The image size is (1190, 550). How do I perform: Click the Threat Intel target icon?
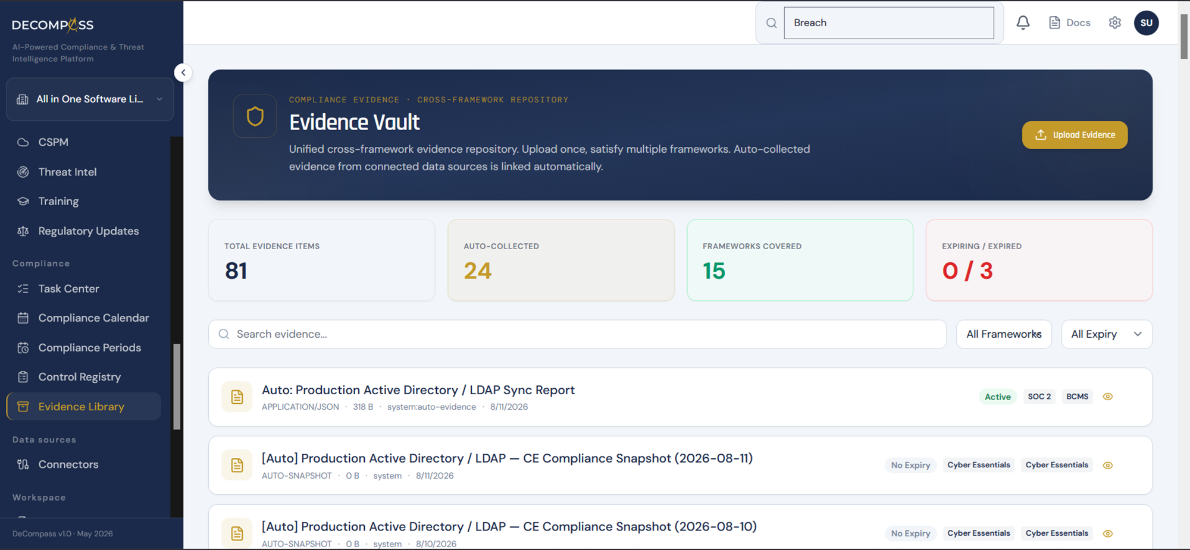23,172
